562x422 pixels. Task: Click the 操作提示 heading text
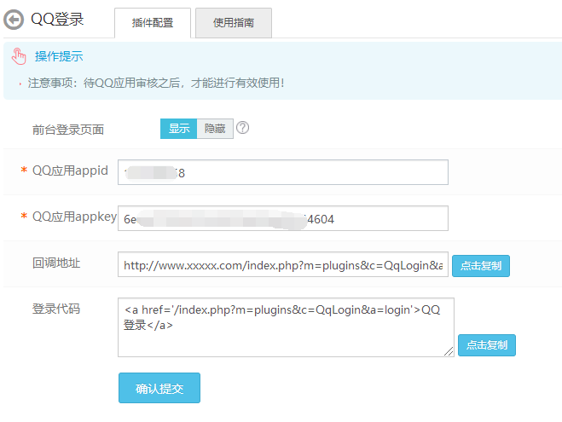[59, 57]
